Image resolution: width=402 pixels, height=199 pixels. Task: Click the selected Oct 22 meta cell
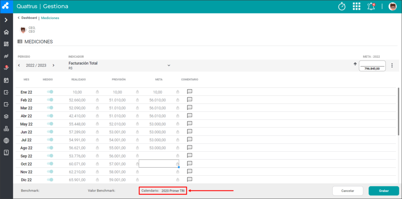[x=159, y=164]
